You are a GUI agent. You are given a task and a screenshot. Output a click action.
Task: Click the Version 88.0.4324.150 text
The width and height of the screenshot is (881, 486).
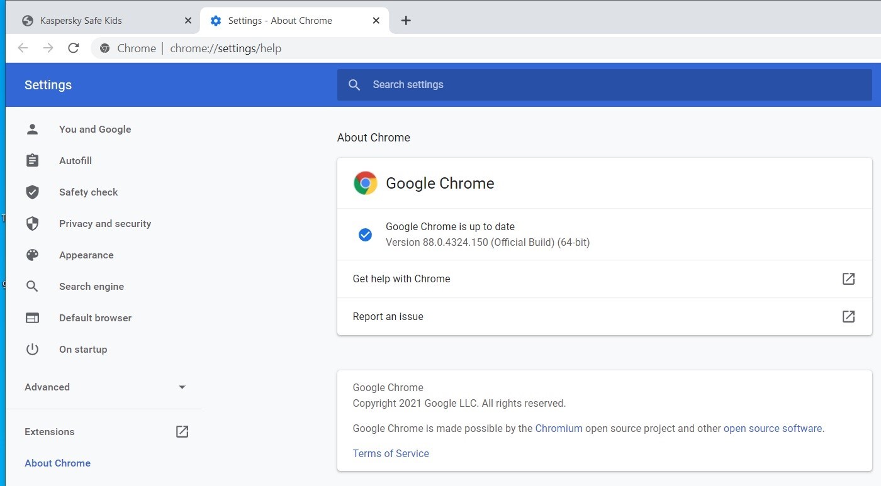coord(488,242)
